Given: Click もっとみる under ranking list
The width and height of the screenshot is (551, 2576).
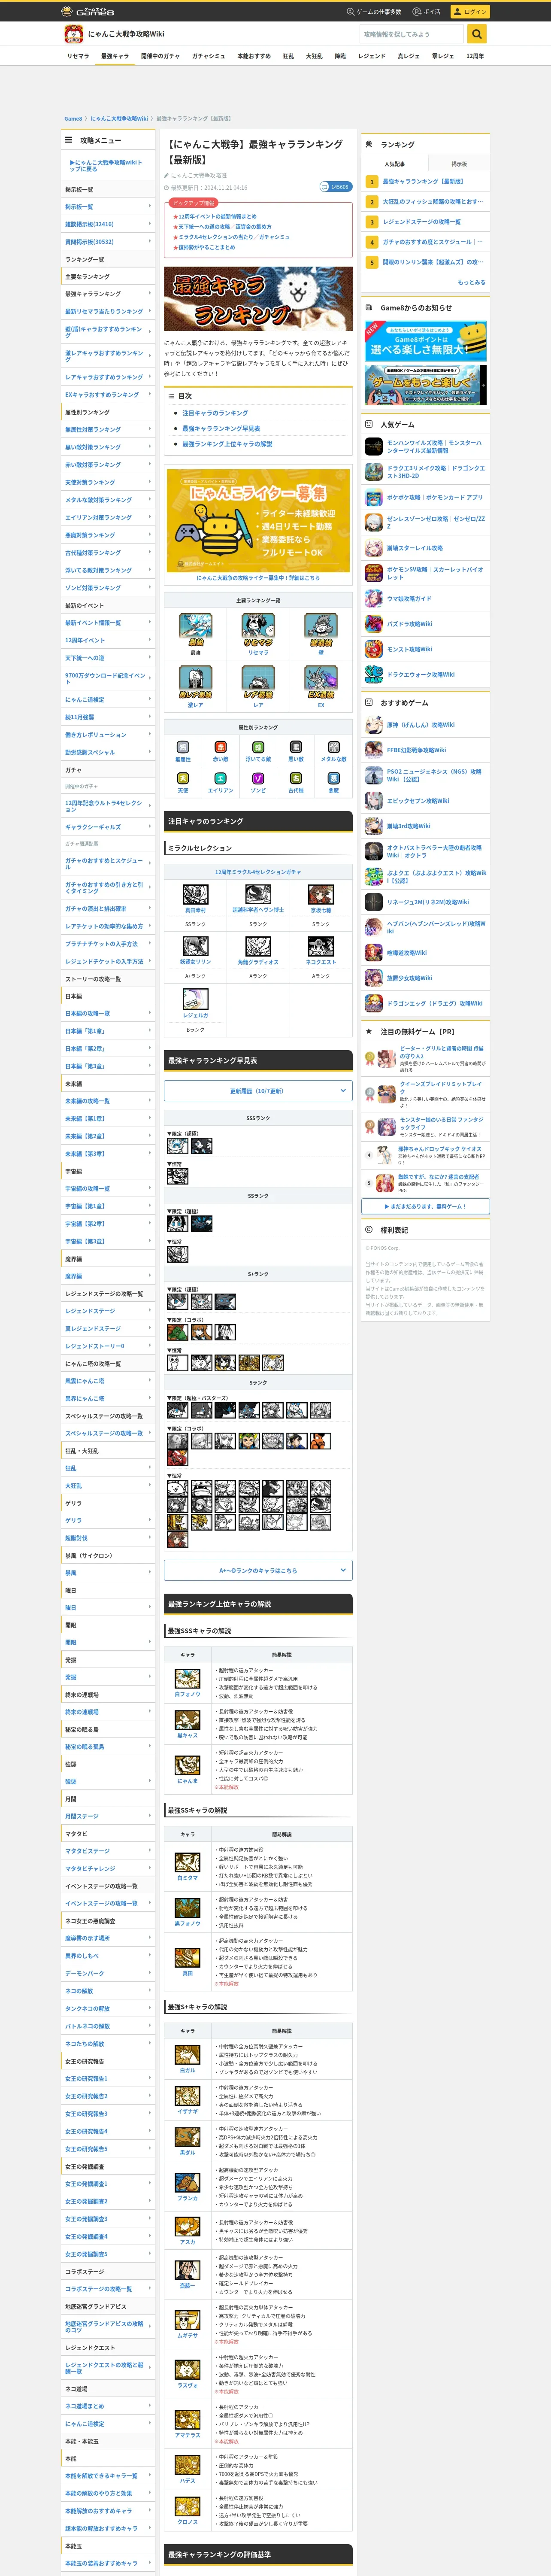Looking at the screenshot, I should click(x=471, y=282).
